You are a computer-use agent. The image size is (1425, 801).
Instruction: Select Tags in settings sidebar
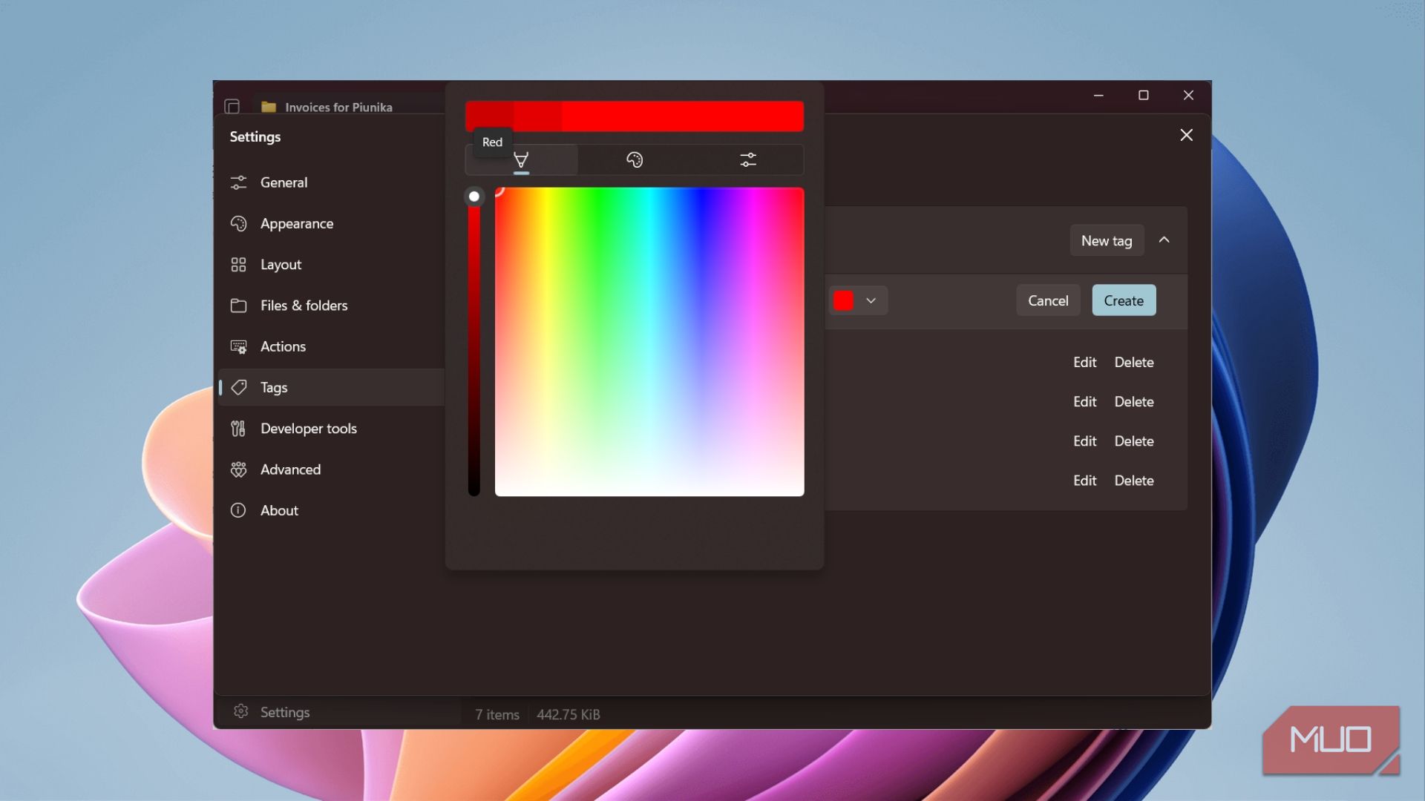332,387
